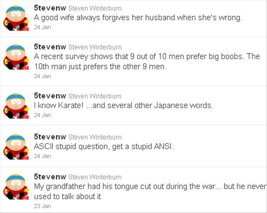Open the 23 Jan timestamp under the grandfather tweet

[42, 207]
